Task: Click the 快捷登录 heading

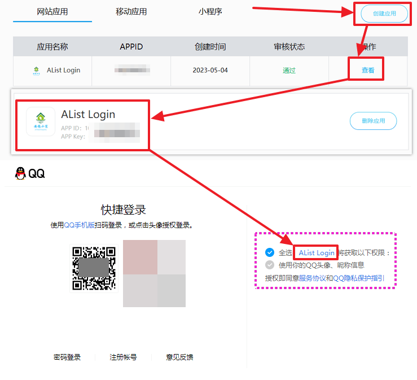Action: 123,209
